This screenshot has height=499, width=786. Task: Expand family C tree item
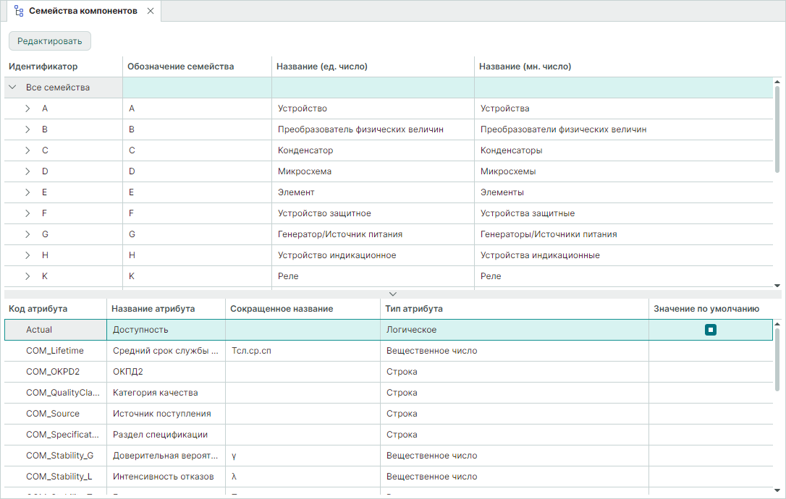tap(28, 150)
